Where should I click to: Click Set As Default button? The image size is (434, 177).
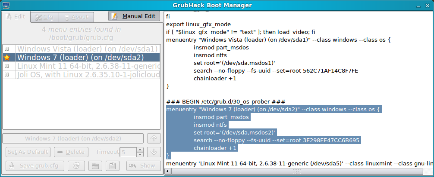pyautogui.click(x=28, y=152)
